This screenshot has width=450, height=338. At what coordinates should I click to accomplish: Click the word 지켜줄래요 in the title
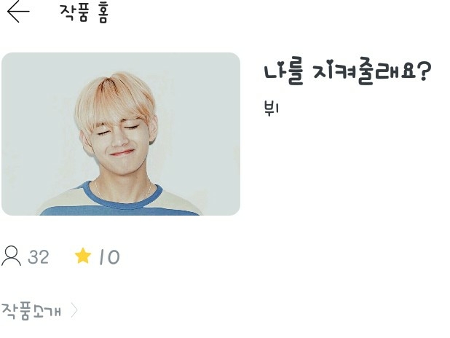coord(365,72)
